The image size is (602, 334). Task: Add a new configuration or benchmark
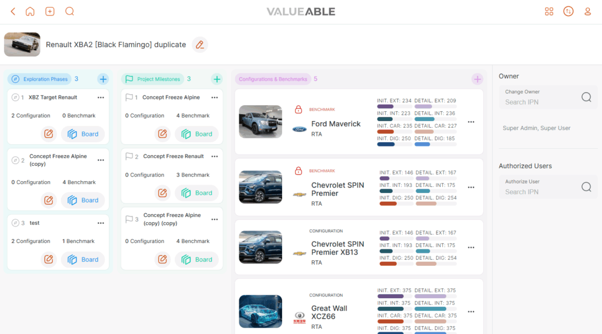coord(477,79)
